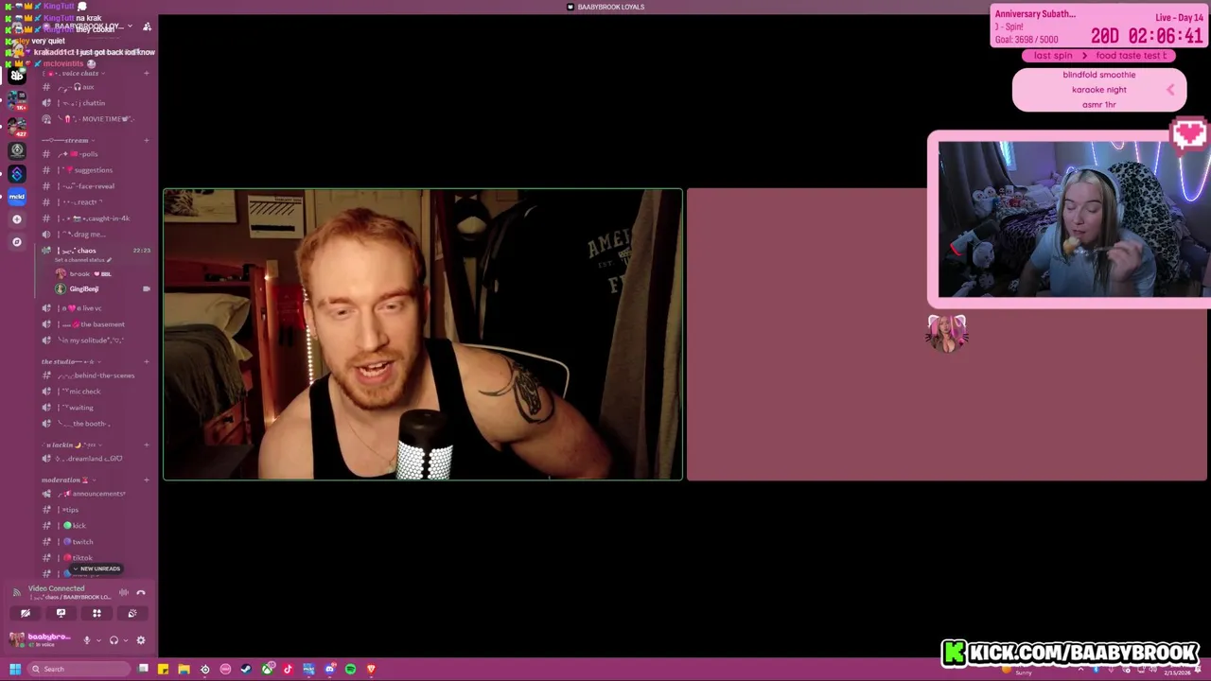Open File Explorer from the taskbar

(184, 669)
